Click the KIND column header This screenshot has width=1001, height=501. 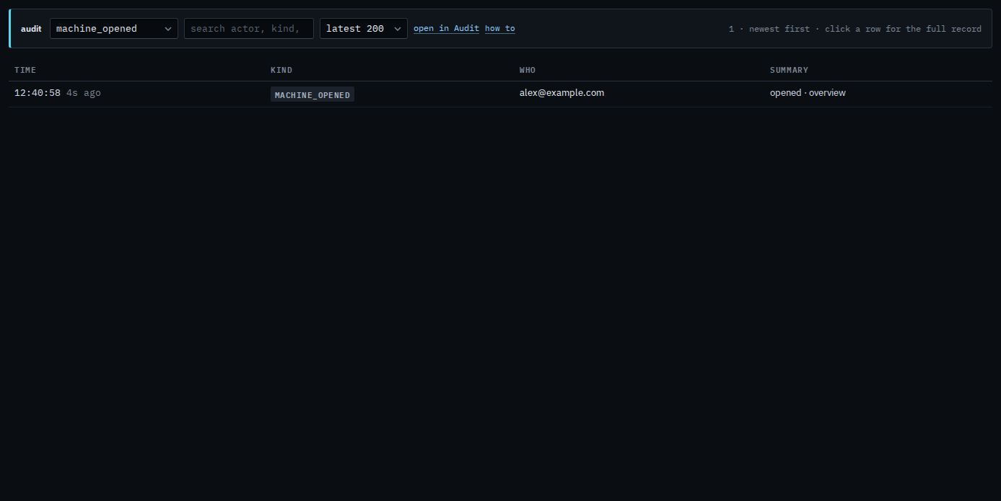[281, 70]
